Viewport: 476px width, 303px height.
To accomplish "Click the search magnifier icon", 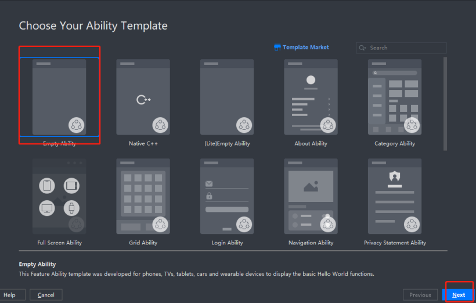I will [362, 48].
